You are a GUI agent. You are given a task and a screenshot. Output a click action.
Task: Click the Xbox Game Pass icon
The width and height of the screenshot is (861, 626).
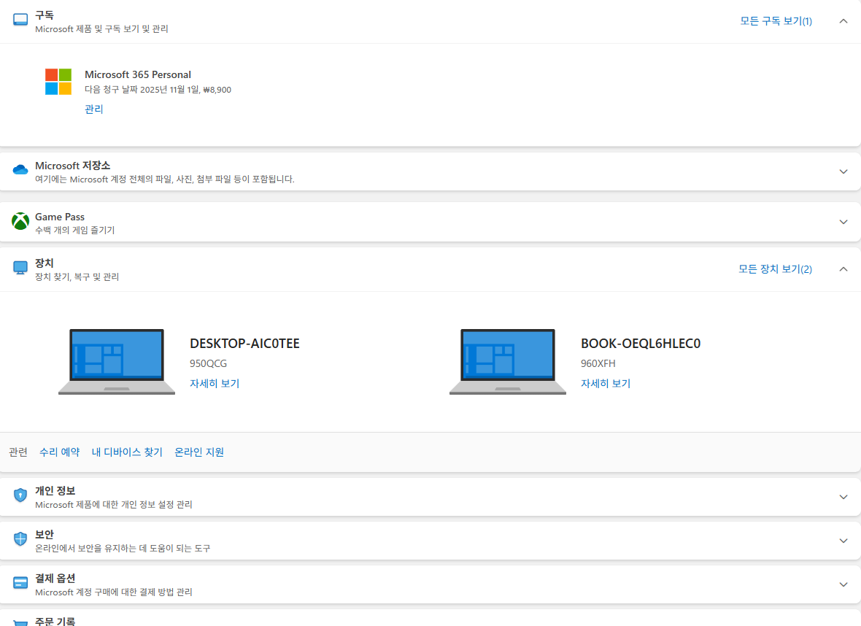(x=20, y=221)
